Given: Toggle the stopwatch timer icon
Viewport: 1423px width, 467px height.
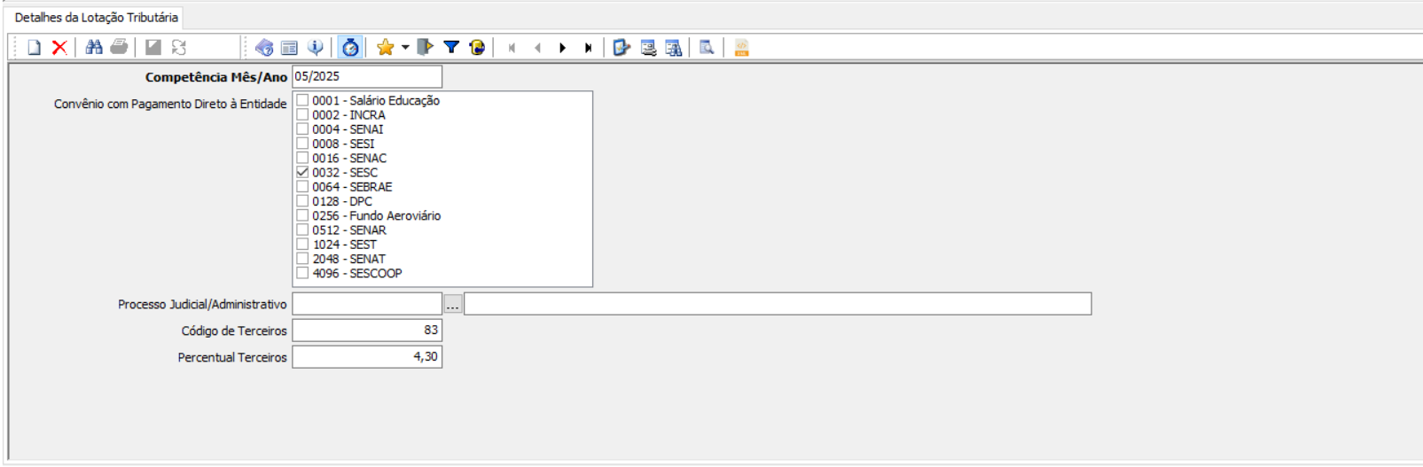Looking at the screenshot, I should click(x=350, y=48).
